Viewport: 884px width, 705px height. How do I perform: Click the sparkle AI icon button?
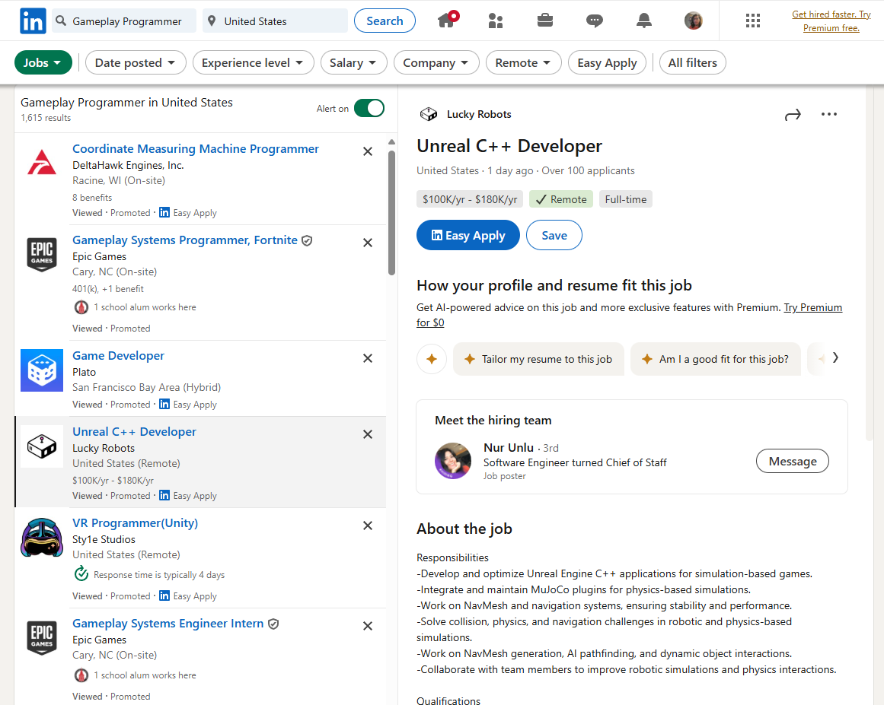(x=432, y=359)
